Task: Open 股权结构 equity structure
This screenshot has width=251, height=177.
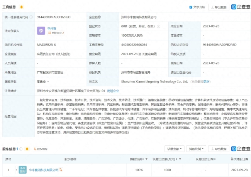Action: [x=41, y=149]
